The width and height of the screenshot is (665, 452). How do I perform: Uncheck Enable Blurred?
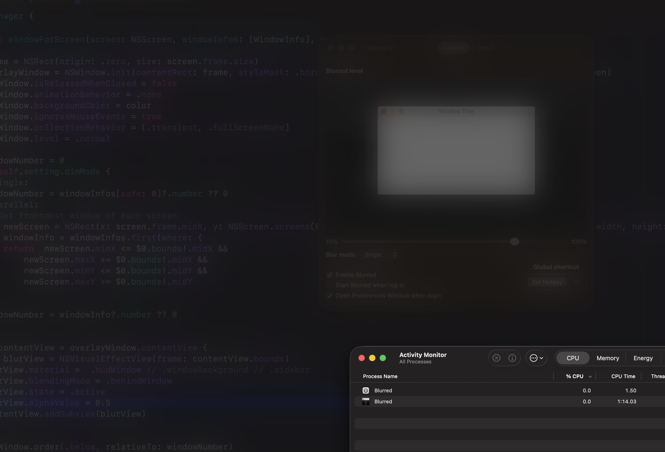329,275
